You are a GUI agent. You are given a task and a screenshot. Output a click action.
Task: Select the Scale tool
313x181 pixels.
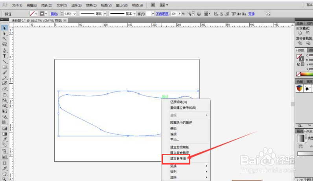tap(4, 101)
